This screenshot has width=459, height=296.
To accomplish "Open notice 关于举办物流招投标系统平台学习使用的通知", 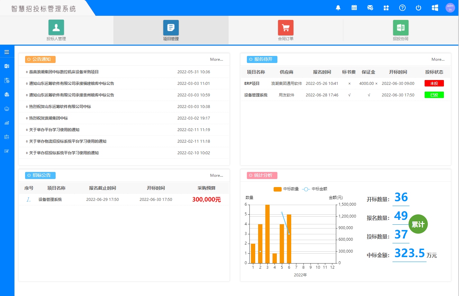I will (x=68, y=141).
